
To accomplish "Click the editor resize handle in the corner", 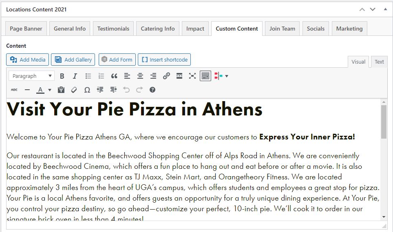I will [x=384, y=226].
